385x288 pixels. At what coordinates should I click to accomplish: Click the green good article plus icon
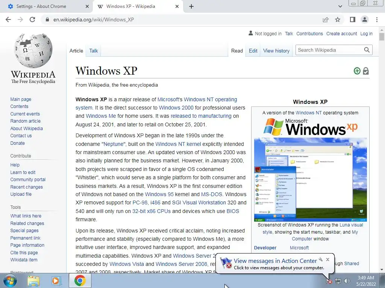[357, 71]
